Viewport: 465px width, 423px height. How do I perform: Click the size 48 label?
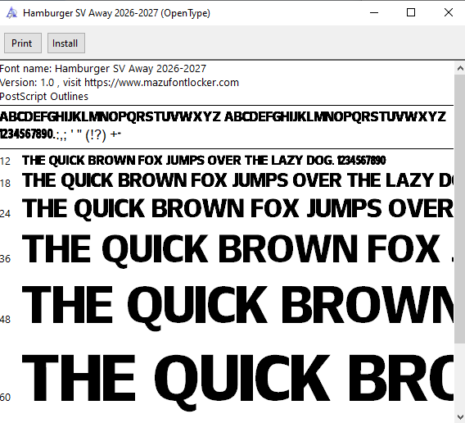6,320
